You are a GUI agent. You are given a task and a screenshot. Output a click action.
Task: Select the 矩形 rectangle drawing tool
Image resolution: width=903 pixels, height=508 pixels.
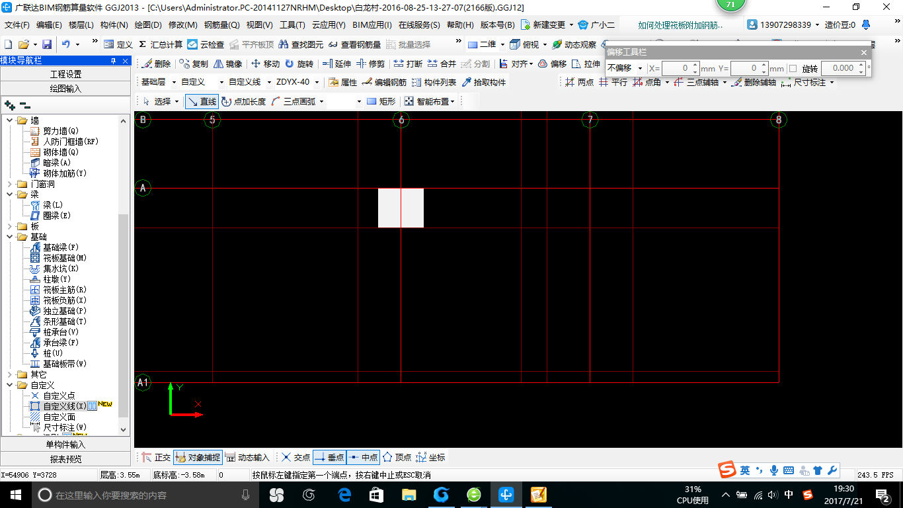[x=381, y=101]
